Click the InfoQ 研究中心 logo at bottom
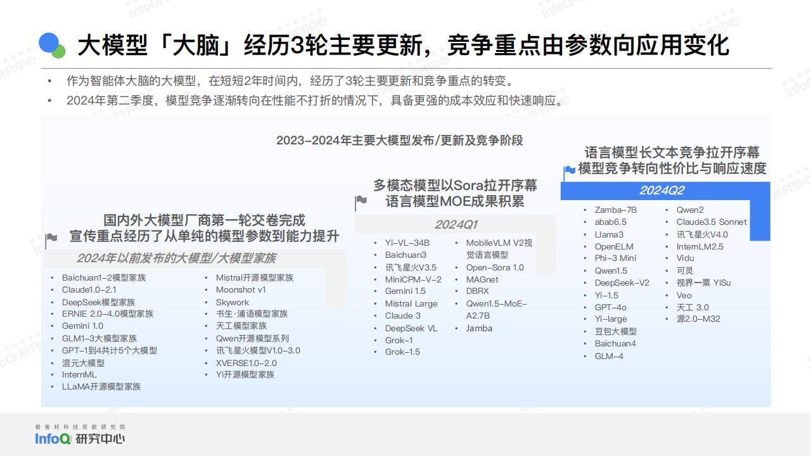This screenshot has height=456, width=811. click(80, 434)
